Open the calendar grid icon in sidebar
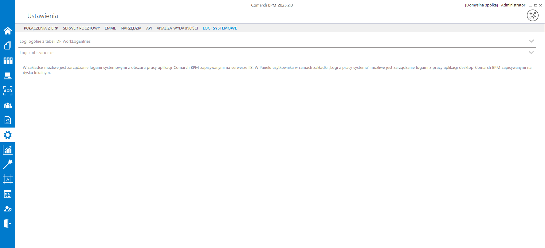The image size is (545, 248). pos(8,194)
